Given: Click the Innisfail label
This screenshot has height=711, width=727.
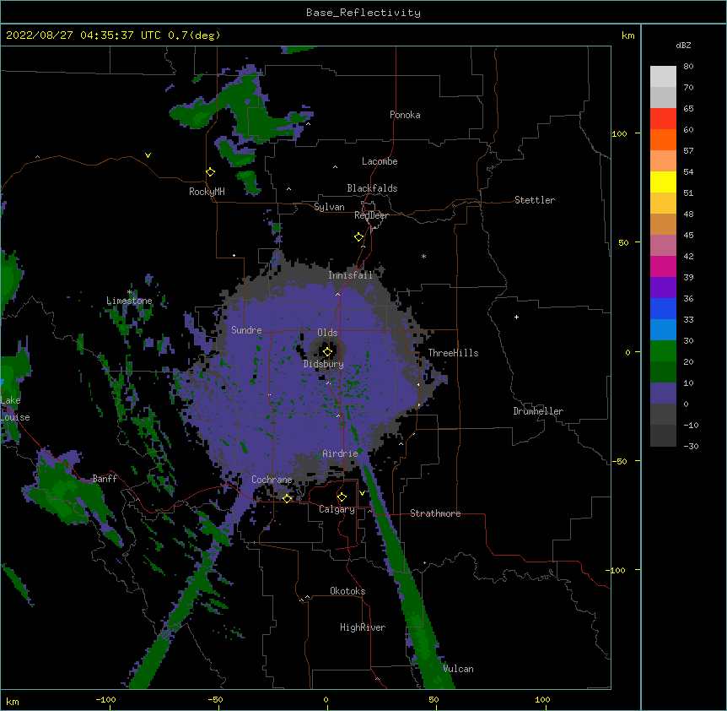Looking at the screenshot, I should point(351,275).
